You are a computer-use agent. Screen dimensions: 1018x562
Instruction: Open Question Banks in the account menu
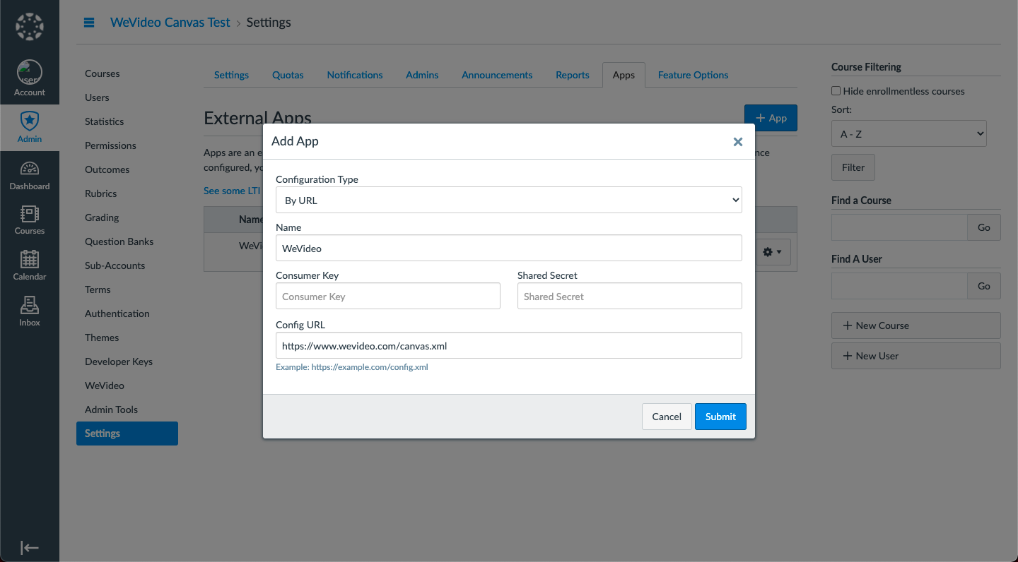tap(119, 241)
